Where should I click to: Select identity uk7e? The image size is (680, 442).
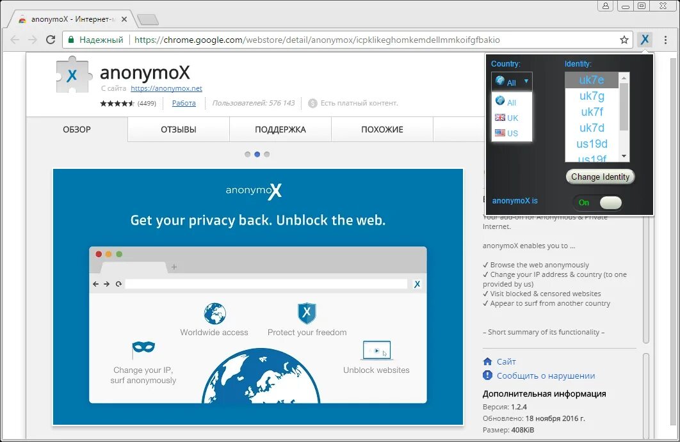coord(592,80)
